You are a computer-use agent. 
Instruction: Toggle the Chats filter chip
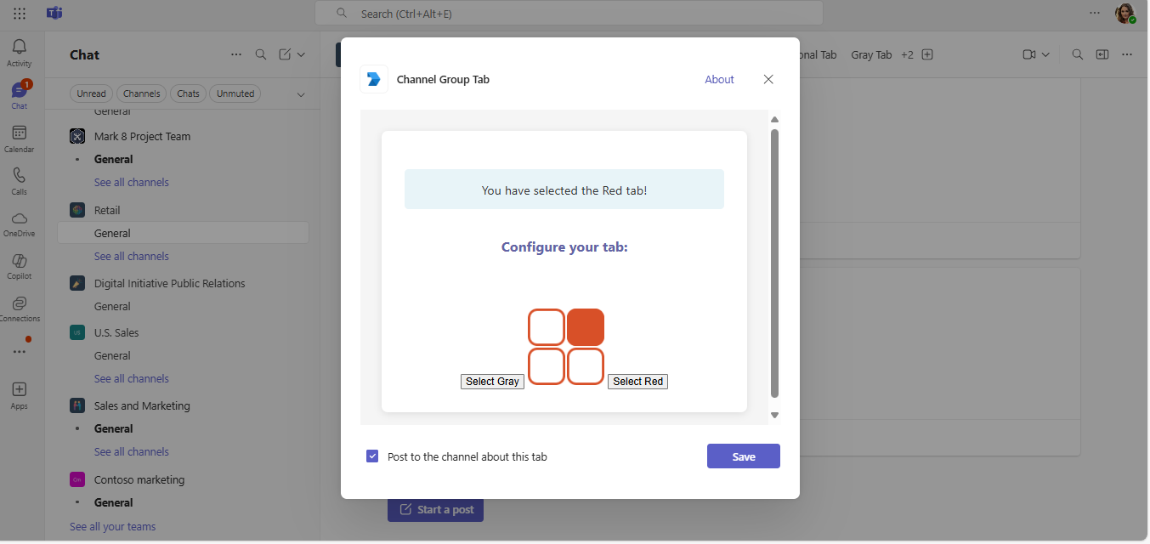click(189, 93)
